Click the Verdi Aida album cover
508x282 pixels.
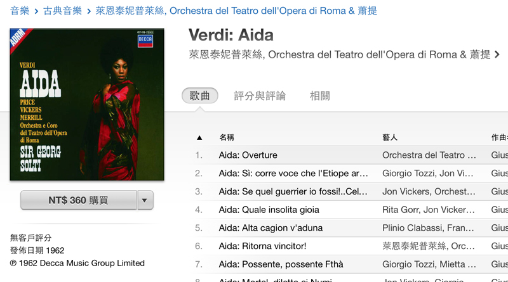pos(87,104)
